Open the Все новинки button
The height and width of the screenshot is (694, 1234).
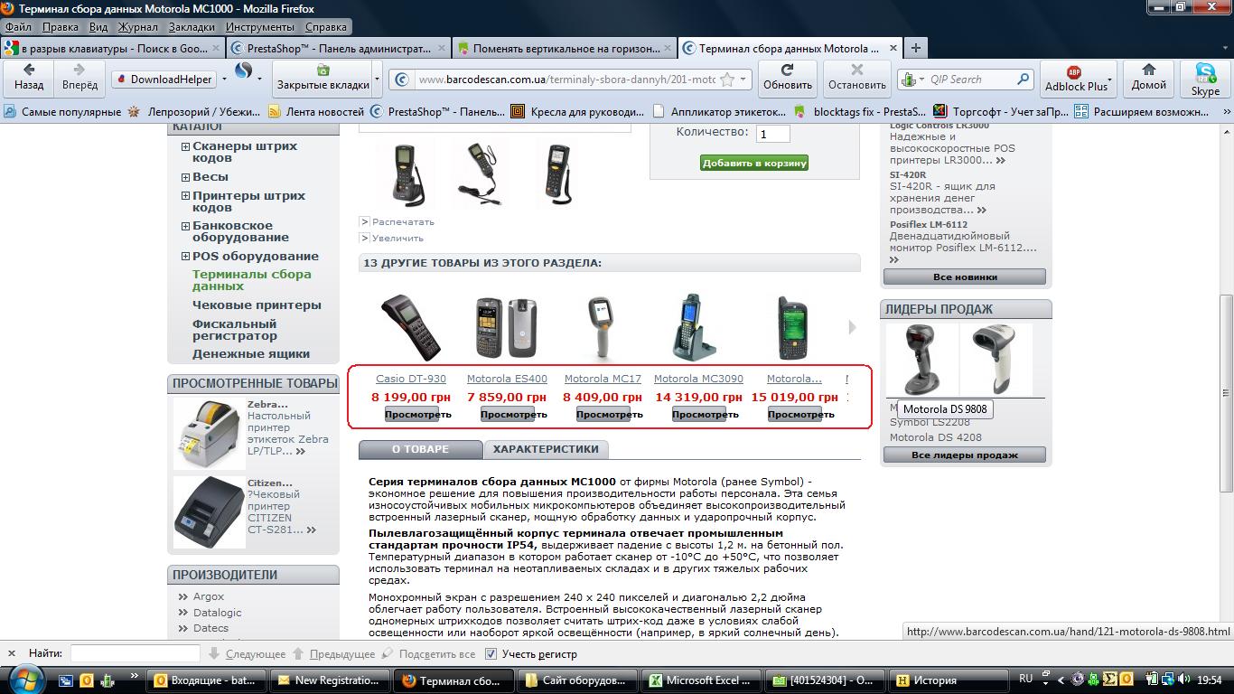tap(965, 277)
